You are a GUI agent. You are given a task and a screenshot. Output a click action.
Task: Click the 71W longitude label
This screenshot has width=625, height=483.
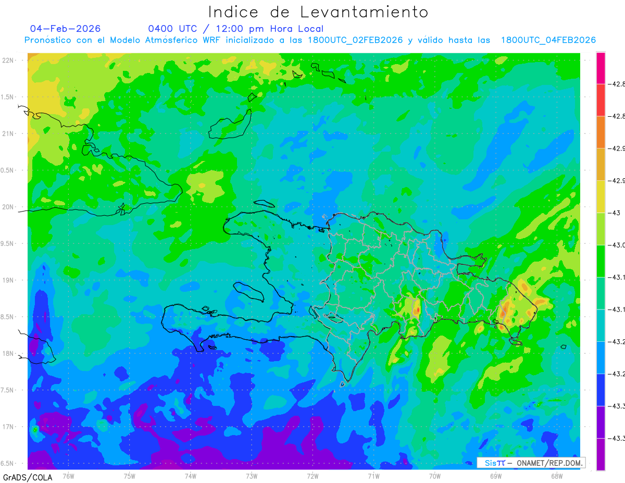point(373,476)
